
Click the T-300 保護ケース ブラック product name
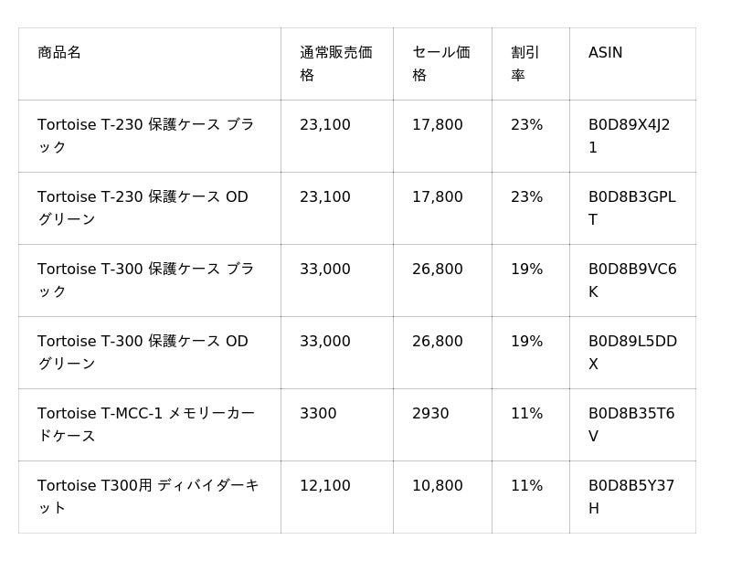pyautogui.click(x=146, y=280)
